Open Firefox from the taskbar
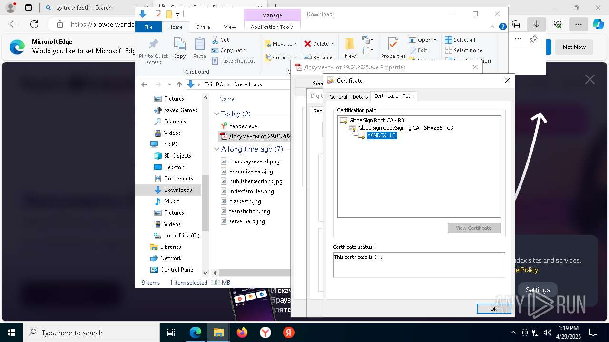609x342 pixels. [242, 332]
